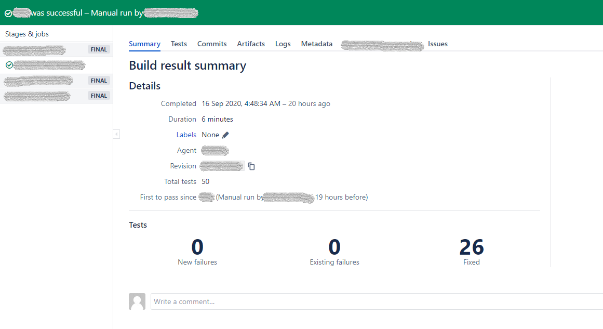Open the Logs tab

(x=283, y=44)
